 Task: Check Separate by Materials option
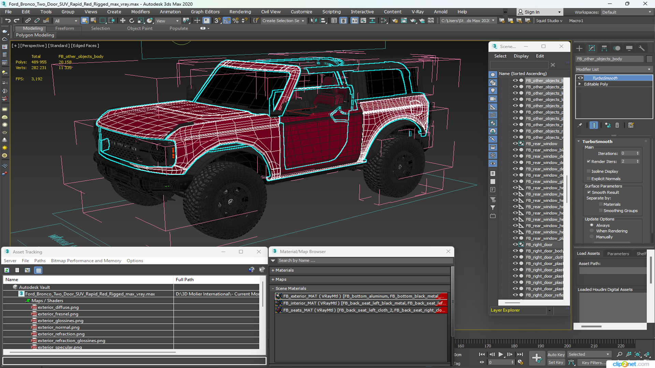[x=601, y=204]
